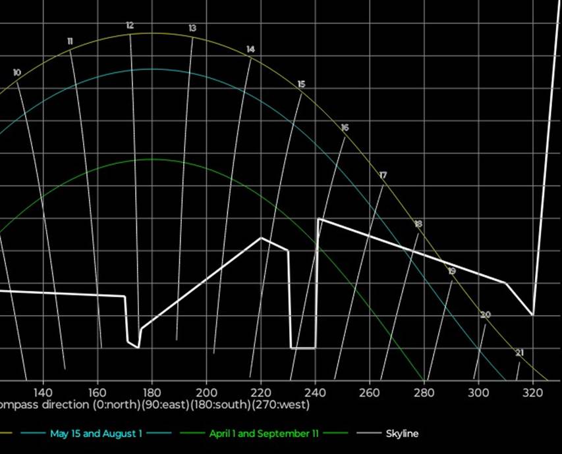Pick the hour 14 marker label
The image size is (562, 454).
click(x=250, y=49)
